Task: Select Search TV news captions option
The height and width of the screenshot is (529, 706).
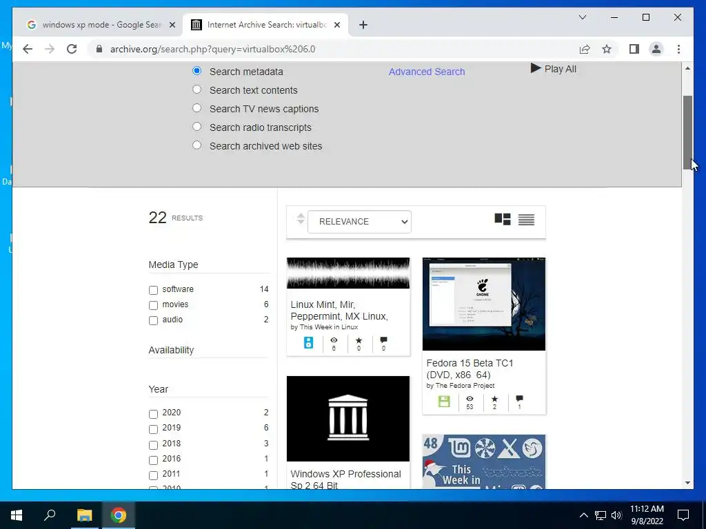Action: click(x=196, y=108)
